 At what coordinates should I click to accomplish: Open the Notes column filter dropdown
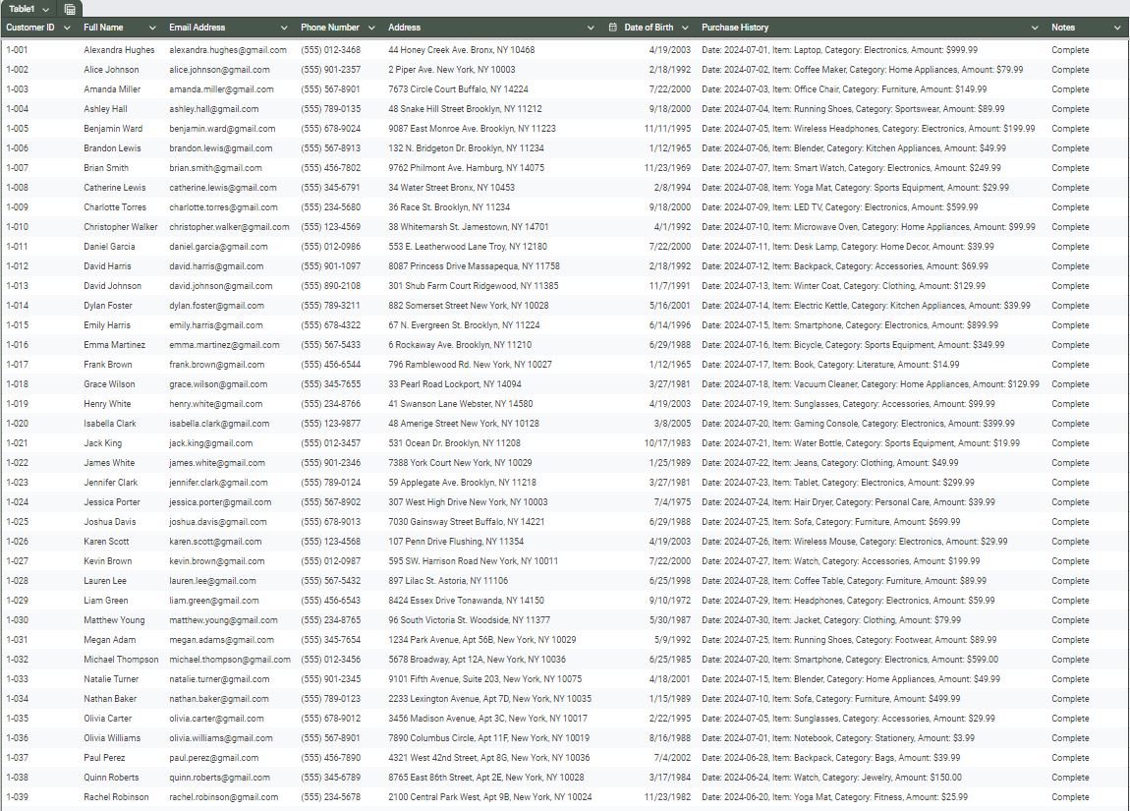1118,28
